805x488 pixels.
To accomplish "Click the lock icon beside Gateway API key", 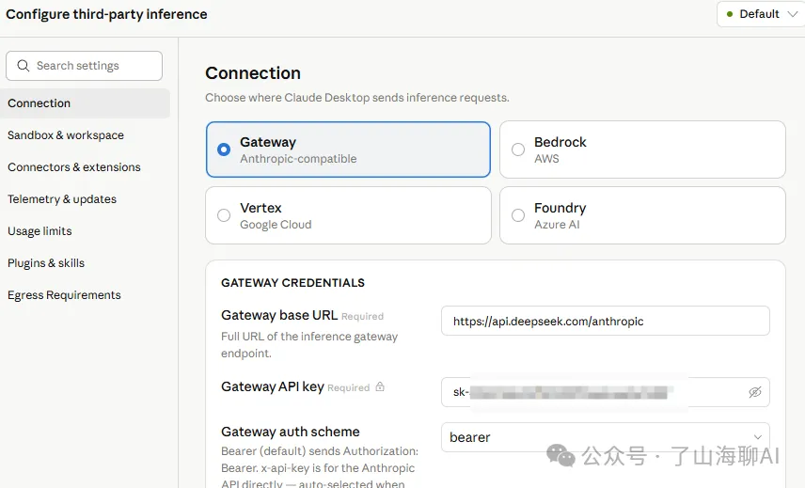I will click(380, 386).
